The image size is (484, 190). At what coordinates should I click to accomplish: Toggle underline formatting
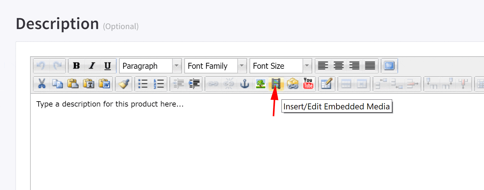108,66
